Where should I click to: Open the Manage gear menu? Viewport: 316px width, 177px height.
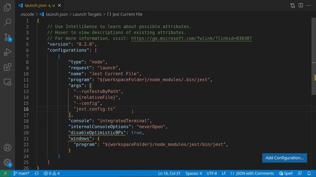point(7,162)
